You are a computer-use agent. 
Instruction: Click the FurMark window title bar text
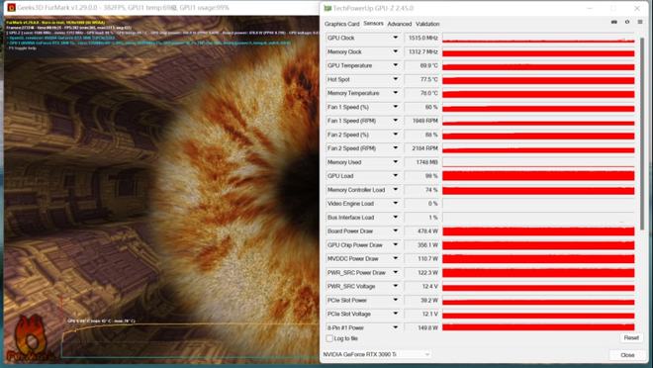[x=123, y=8]
